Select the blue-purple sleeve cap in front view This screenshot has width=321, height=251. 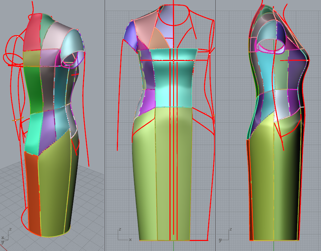click(x=130, y=34)
